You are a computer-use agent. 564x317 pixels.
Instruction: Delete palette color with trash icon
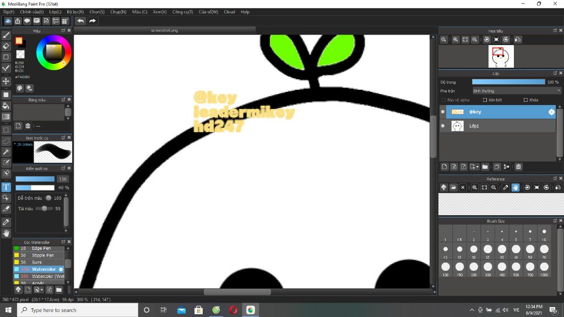click(x=28, y=126)
